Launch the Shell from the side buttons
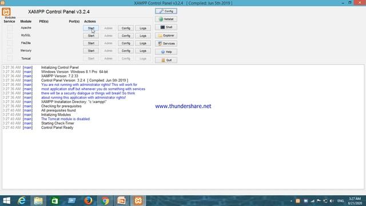Screen dimensions: 366x206 pos(166,27)
